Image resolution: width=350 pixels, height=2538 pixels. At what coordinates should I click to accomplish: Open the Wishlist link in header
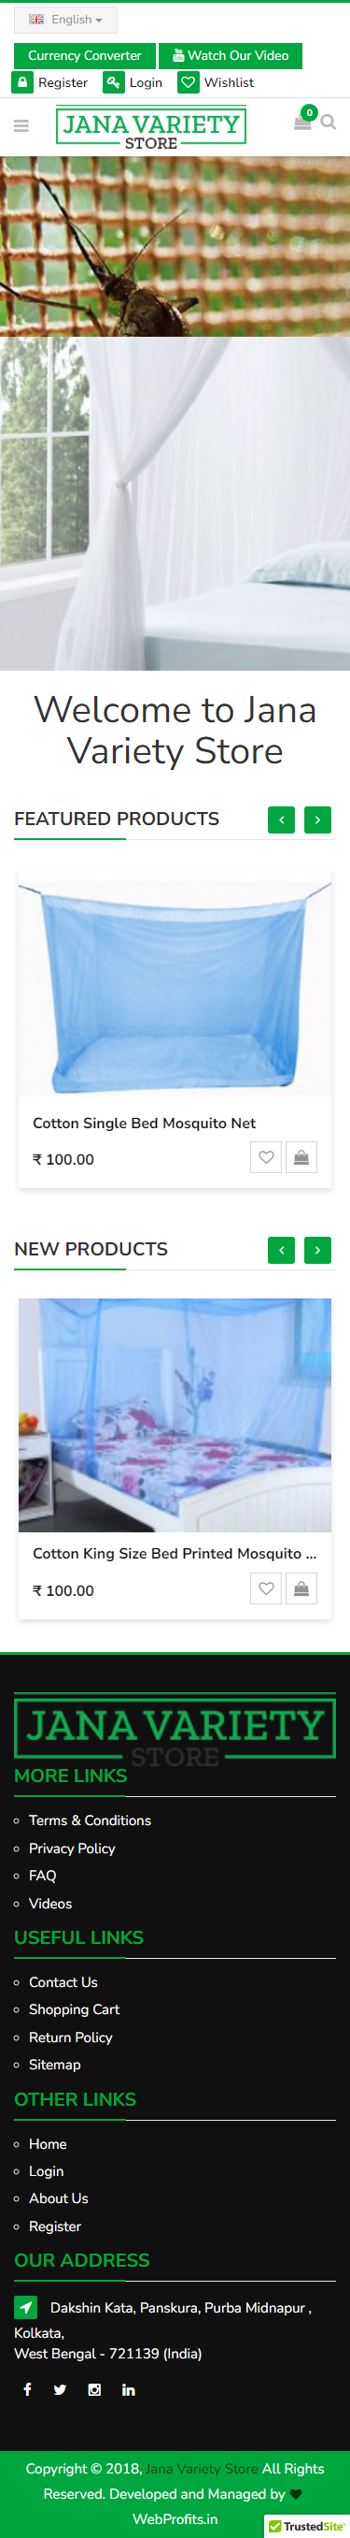[x=217, y=82]
